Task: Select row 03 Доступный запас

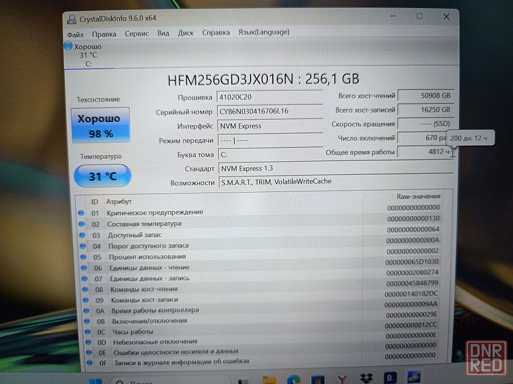Action: 261,232
